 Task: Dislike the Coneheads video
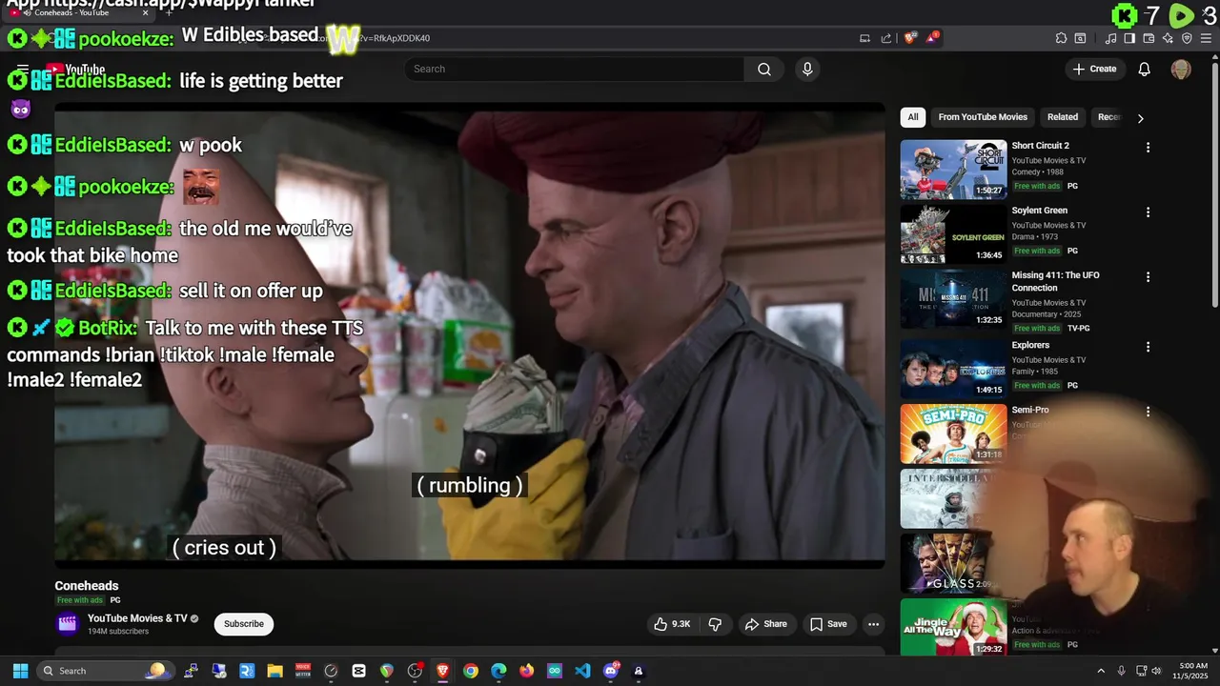coord(715,624)
